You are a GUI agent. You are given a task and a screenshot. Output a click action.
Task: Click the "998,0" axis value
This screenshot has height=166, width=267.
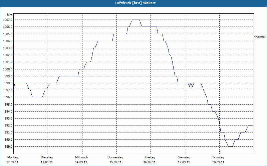pos(8,83)
